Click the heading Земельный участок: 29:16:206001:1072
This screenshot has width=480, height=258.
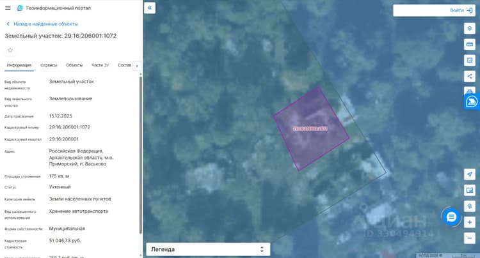tap(61, 36)
